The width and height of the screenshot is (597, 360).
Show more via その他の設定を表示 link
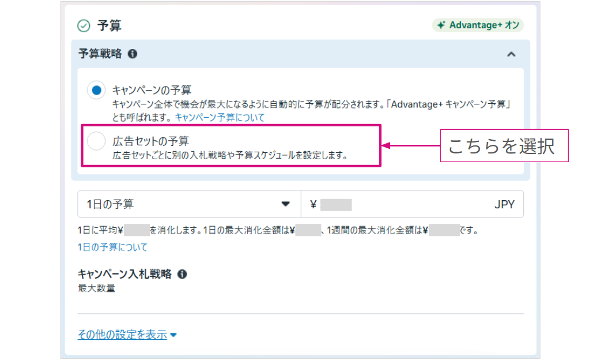[x=122, y=335]
